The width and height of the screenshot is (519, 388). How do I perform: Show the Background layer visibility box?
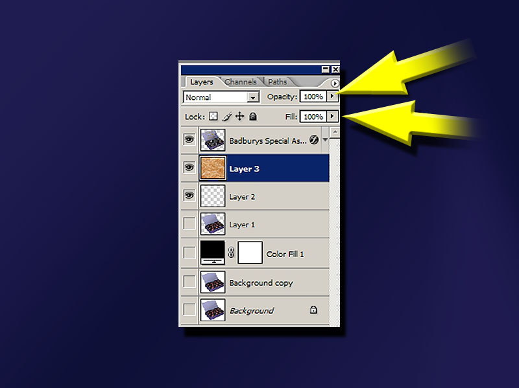189,310
